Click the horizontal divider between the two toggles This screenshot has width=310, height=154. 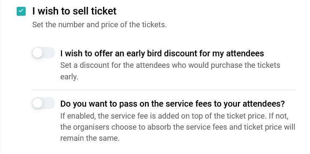(x=163, y=90)
